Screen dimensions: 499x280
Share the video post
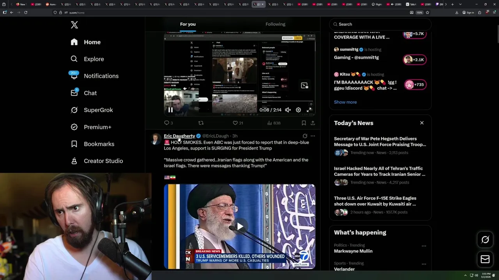[x=313, y=123]
